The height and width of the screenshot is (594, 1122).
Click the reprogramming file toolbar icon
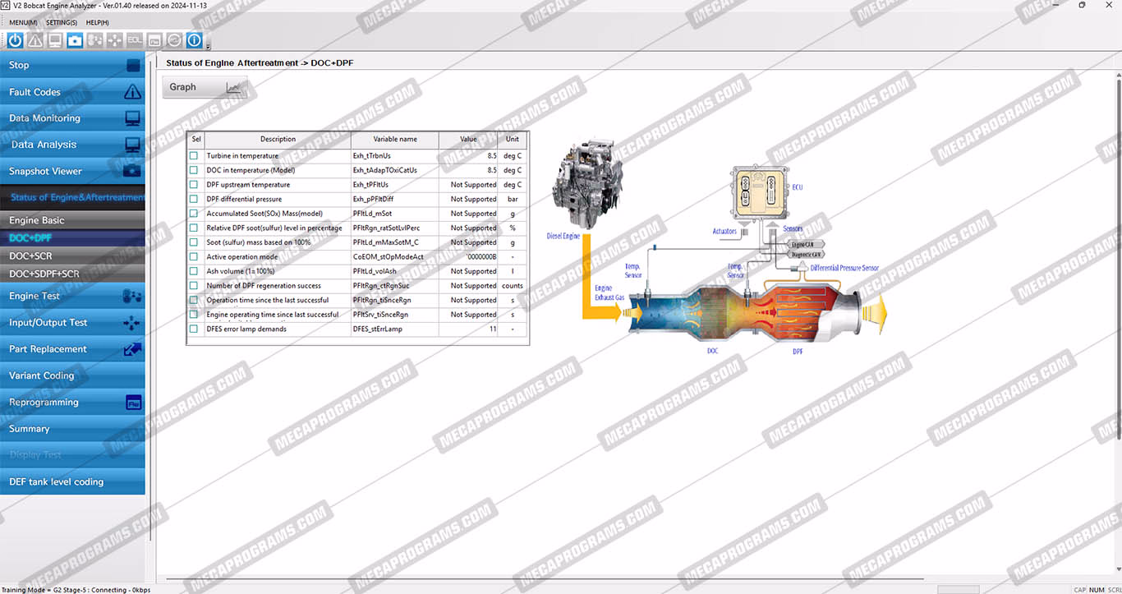coord(154,39)
